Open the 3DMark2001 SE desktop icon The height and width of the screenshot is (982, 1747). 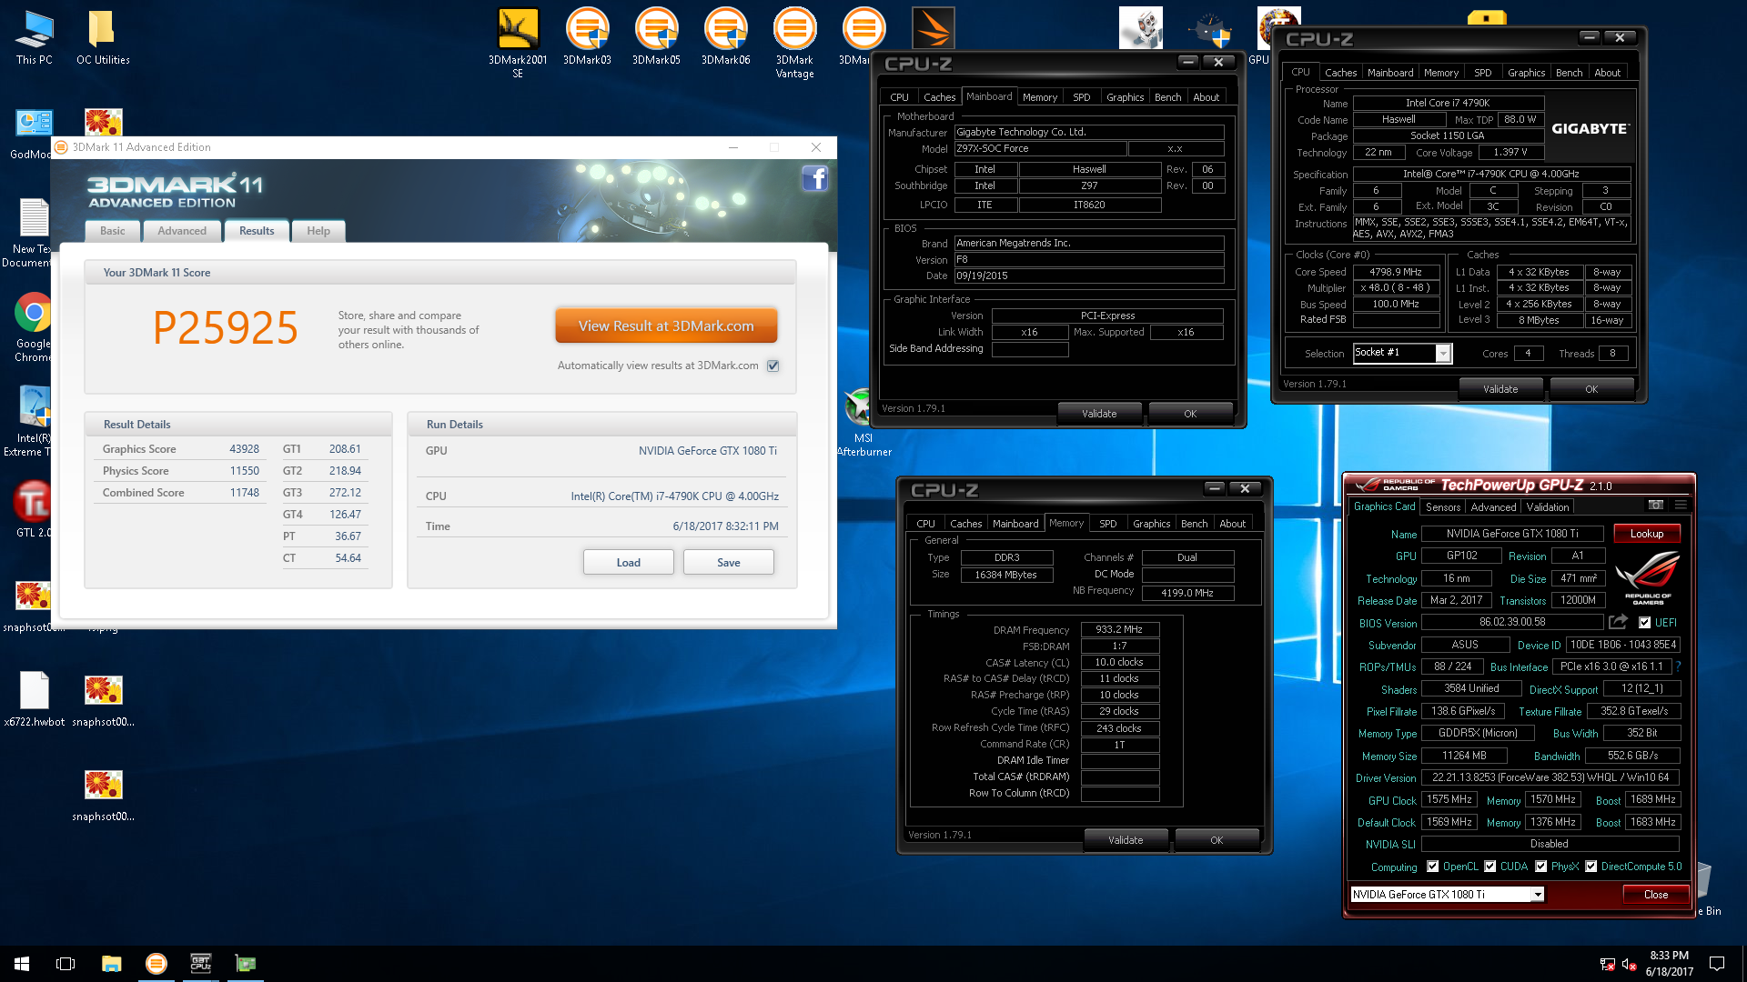pos(518,44)
